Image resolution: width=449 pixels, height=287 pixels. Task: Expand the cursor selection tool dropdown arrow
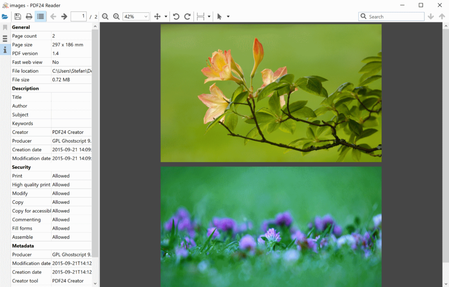[x=228, y=17]
